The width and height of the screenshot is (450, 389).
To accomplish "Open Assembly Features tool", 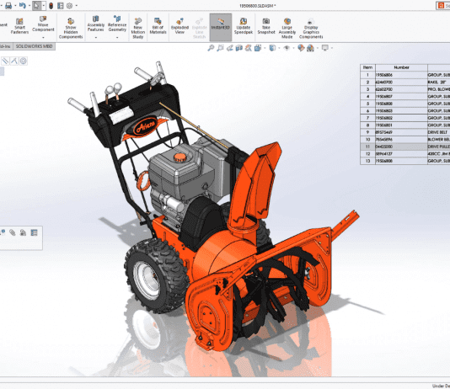I will coord(95,24).
